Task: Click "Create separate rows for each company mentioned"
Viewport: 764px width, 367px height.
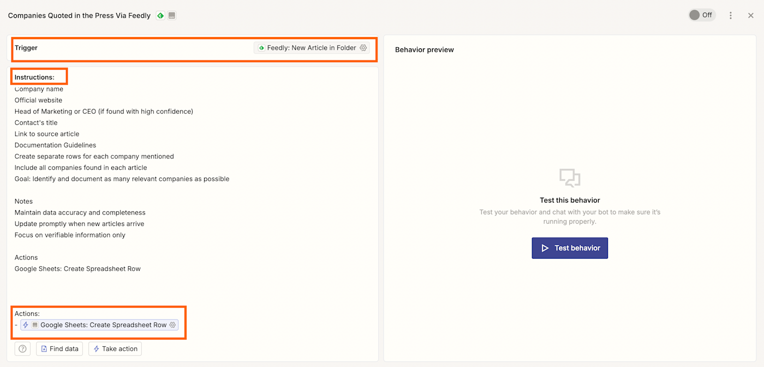Action: tap(94, 156)
